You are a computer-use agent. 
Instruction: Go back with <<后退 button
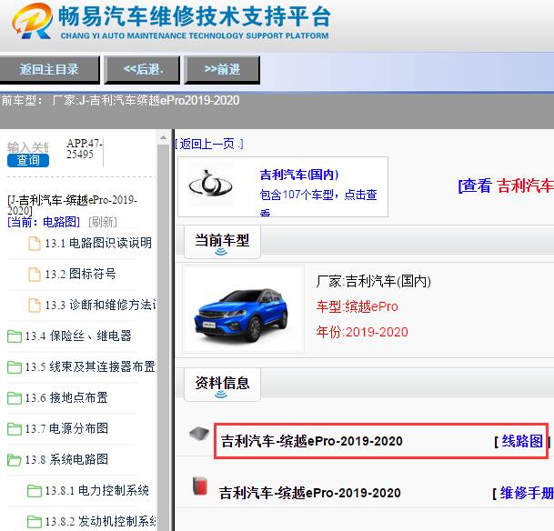click(143, 69)
